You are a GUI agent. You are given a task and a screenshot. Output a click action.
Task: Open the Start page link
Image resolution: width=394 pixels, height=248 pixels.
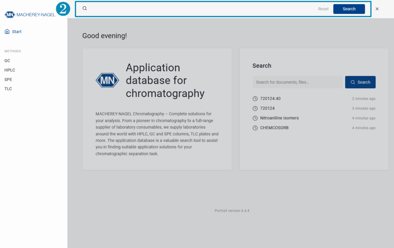(13, 32)
